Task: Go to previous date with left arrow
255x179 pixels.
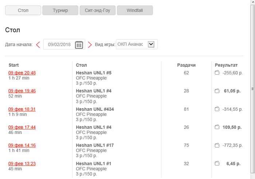Action: tap(38, 45)
